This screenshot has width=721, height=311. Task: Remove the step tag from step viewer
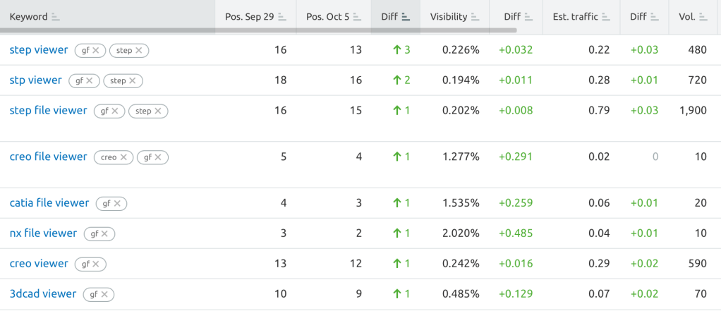[139, 50]
